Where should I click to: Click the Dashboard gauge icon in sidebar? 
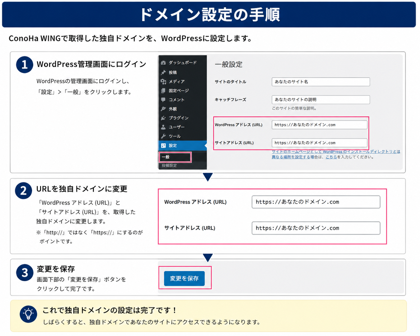pos(163,63)
